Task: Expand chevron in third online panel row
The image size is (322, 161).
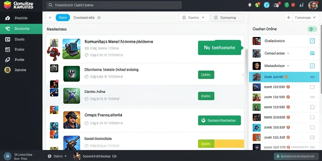Action: [288, 66]
